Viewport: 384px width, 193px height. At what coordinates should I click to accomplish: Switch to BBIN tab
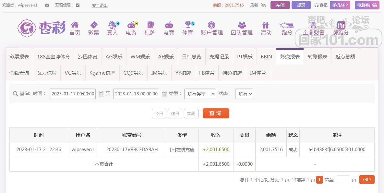(x=267, y=56)
